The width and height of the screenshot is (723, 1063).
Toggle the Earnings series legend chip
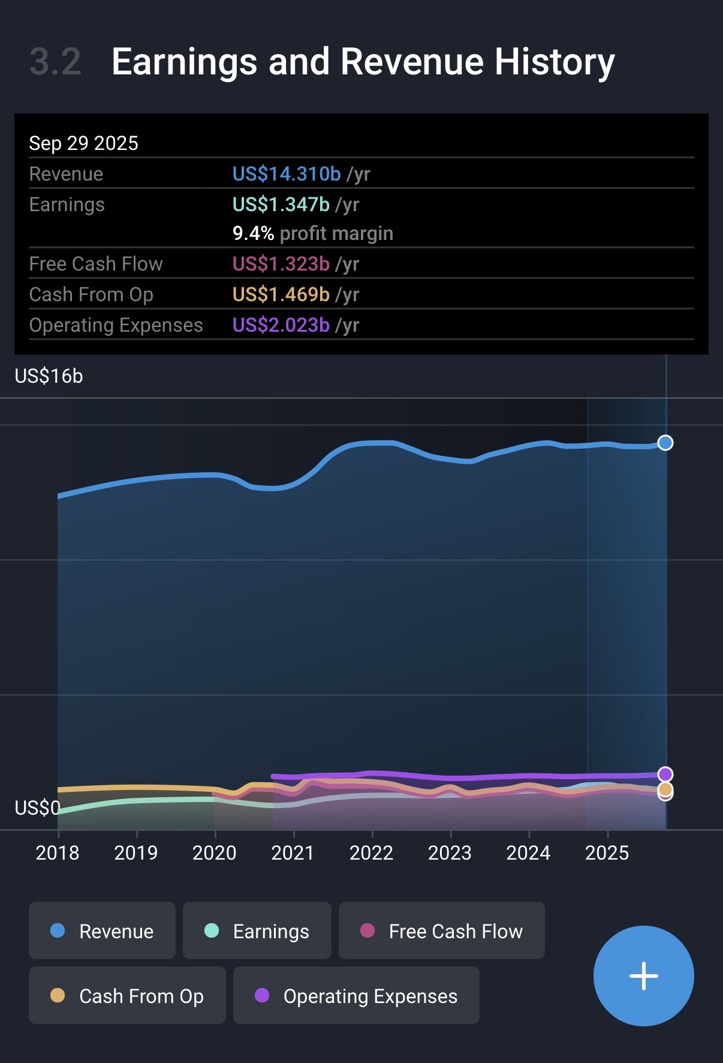click(257, 931)
